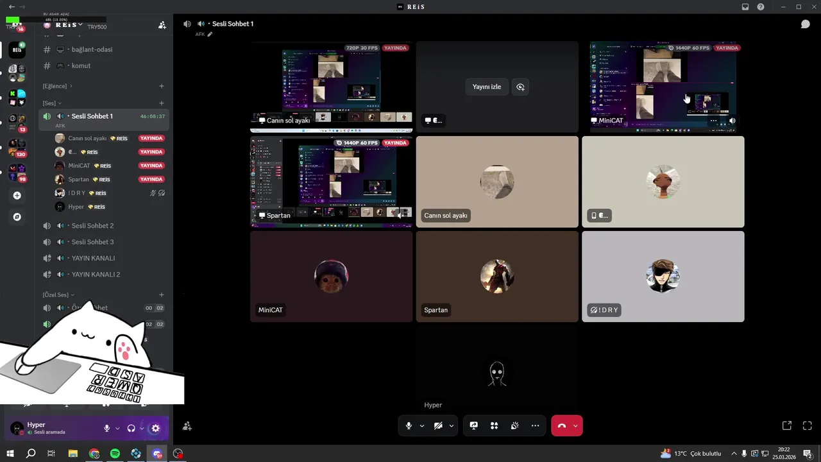The height and width of the screenshot is (462, 821).
Task: Turn on camera in call bar
Action: point(438,425)
